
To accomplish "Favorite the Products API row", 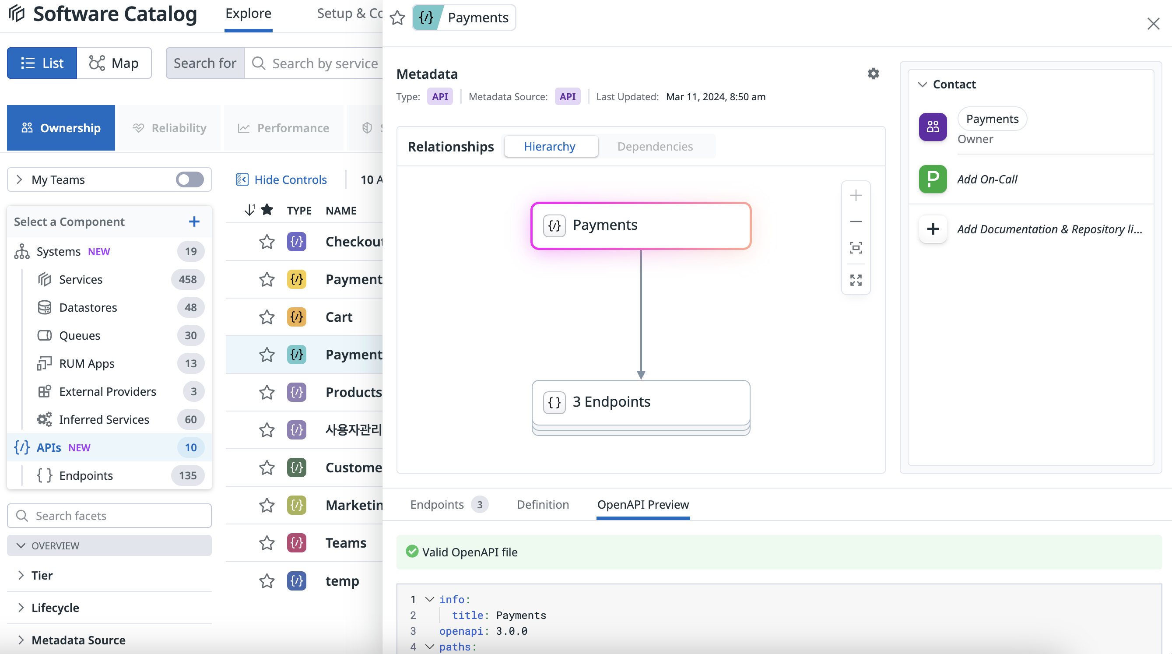I will tap(267, 392).
